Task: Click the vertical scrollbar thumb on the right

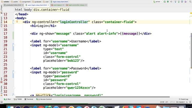Action: click(191, 51)
